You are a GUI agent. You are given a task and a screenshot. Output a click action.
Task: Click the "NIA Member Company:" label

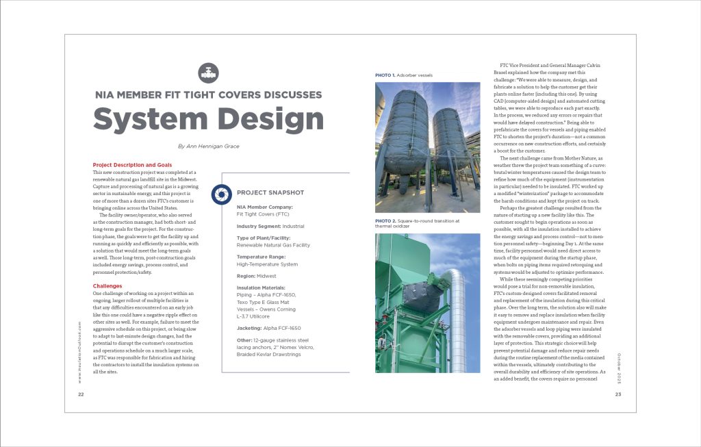pos(265,207)
